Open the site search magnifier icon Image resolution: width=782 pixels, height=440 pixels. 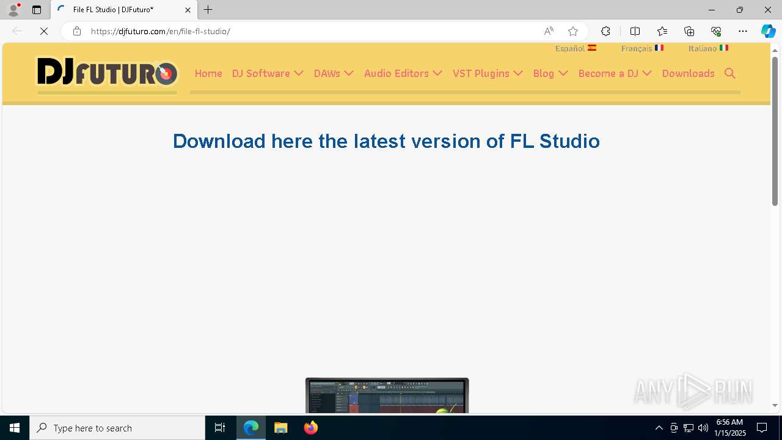coord(729,73)
